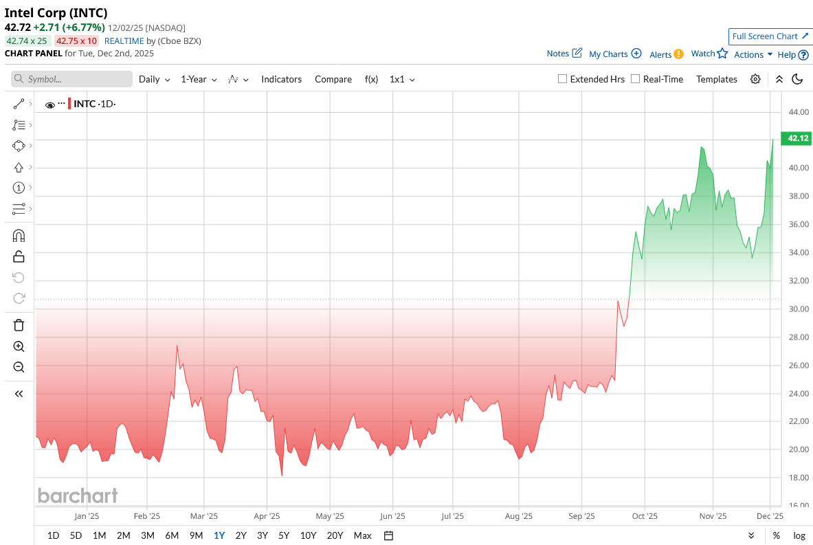Open the f(x) expressions menu
The height and width of the screenshot is (545, 813).
(371, 79)
